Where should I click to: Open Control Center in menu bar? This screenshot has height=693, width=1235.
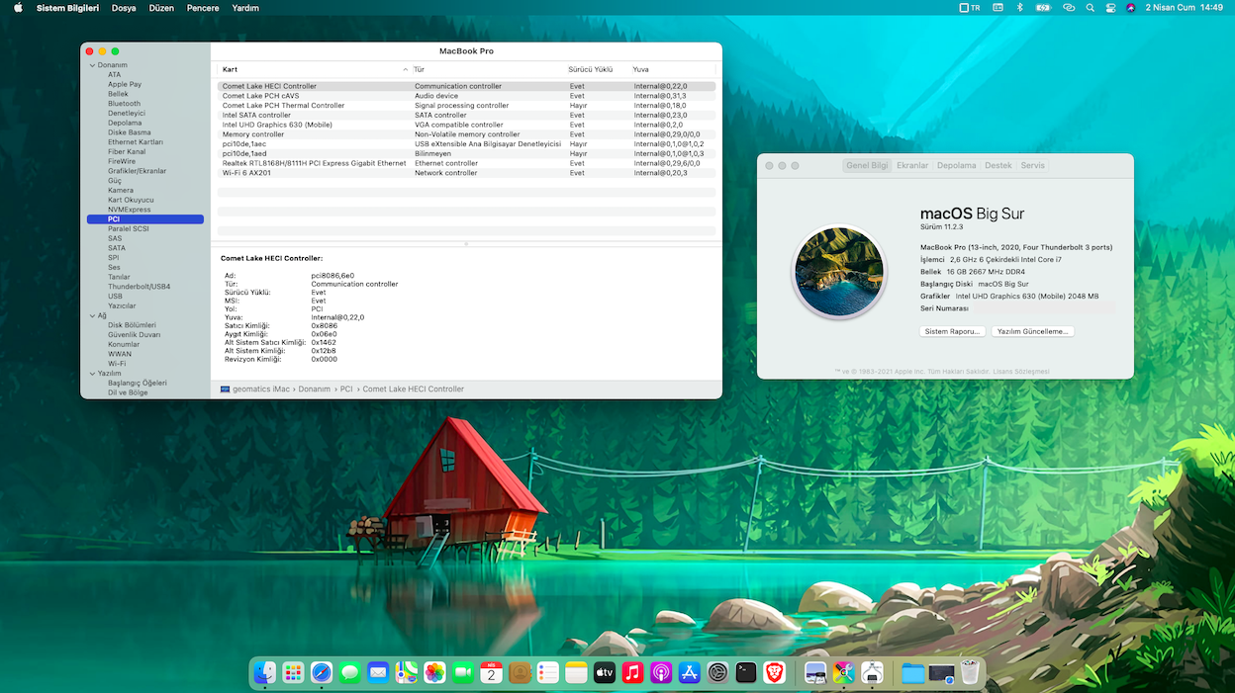tap(1110, 7)
